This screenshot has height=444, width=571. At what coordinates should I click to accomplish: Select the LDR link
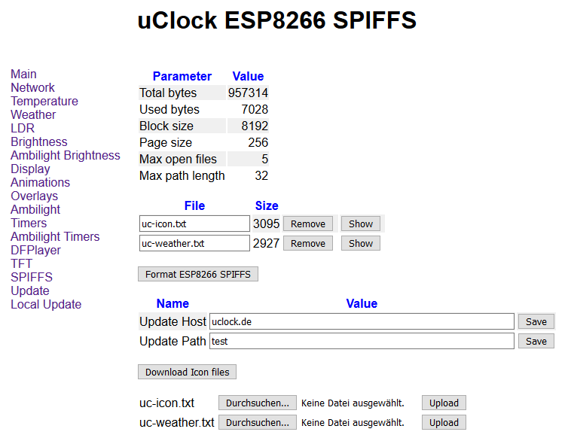[23, 128]
